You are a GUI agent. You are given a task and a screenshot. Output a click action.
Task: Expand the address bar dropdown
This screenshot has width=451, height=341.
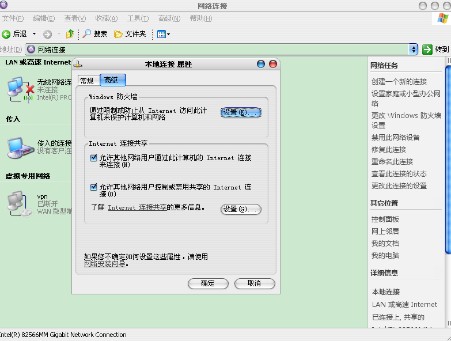click(413, 50)
